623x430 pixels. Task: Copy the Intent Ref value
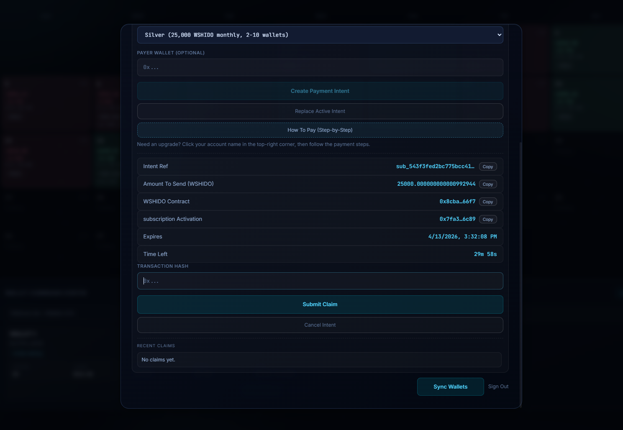pos(487,167)
